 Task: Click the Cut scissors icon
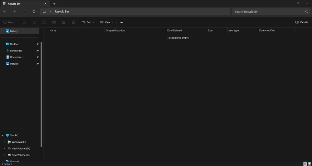coord(24,22)
